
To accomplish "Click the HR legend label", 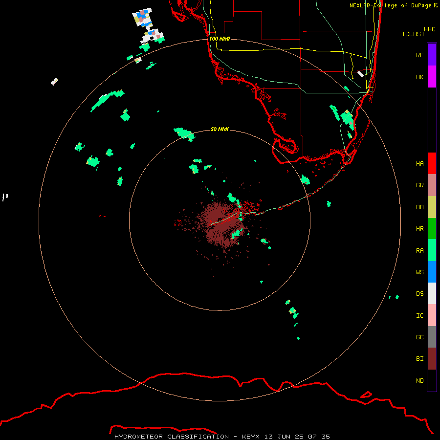I will [419, 229].
